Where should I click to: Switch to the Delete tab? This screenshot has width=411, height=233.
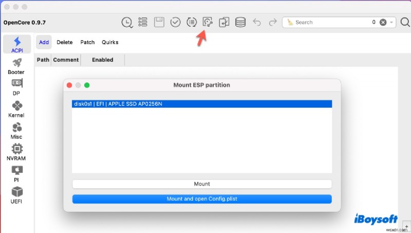[x=65, y=42]
